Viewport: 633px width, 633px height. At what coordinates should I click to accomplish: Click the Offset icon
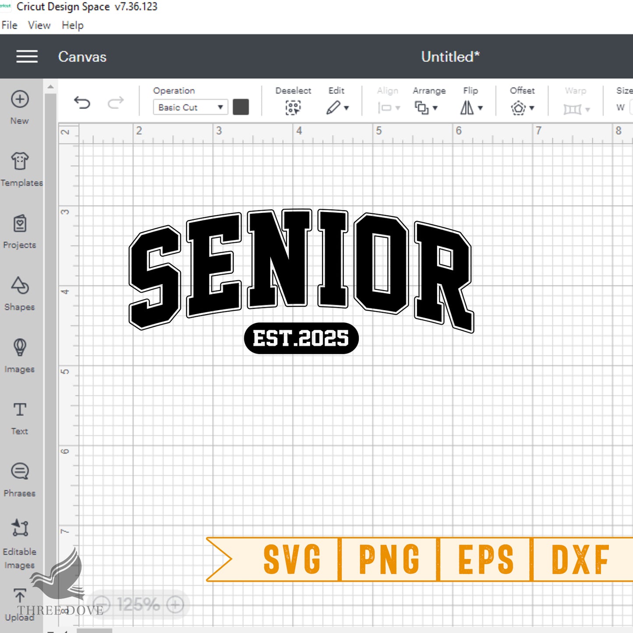click(518, 108)
